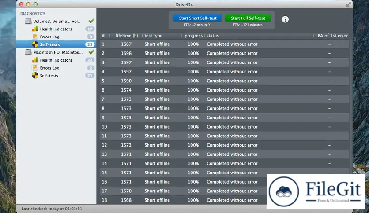This screenshot has width=369, height=213.
Task: Click the 17 badge on Health Indicators
Action: [x=90, y=29]
